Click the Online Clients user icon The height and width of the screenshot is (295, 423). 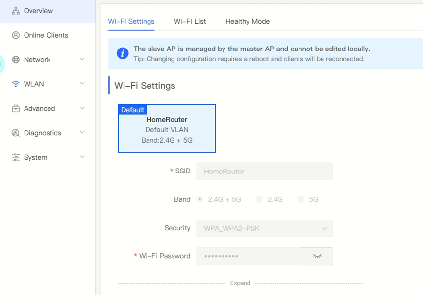click(16, 35)
